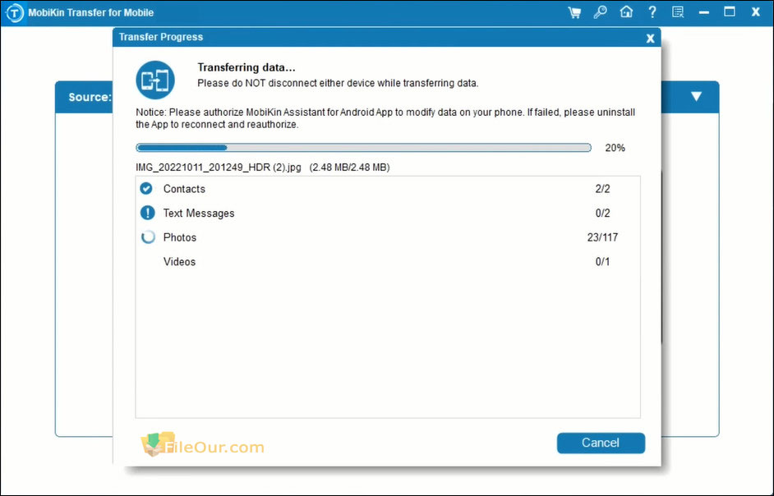Image resolution: width=774 pixels, height=496 pixels.
Task: Click the Contacts count 2/2
Action: pos(603,189)
